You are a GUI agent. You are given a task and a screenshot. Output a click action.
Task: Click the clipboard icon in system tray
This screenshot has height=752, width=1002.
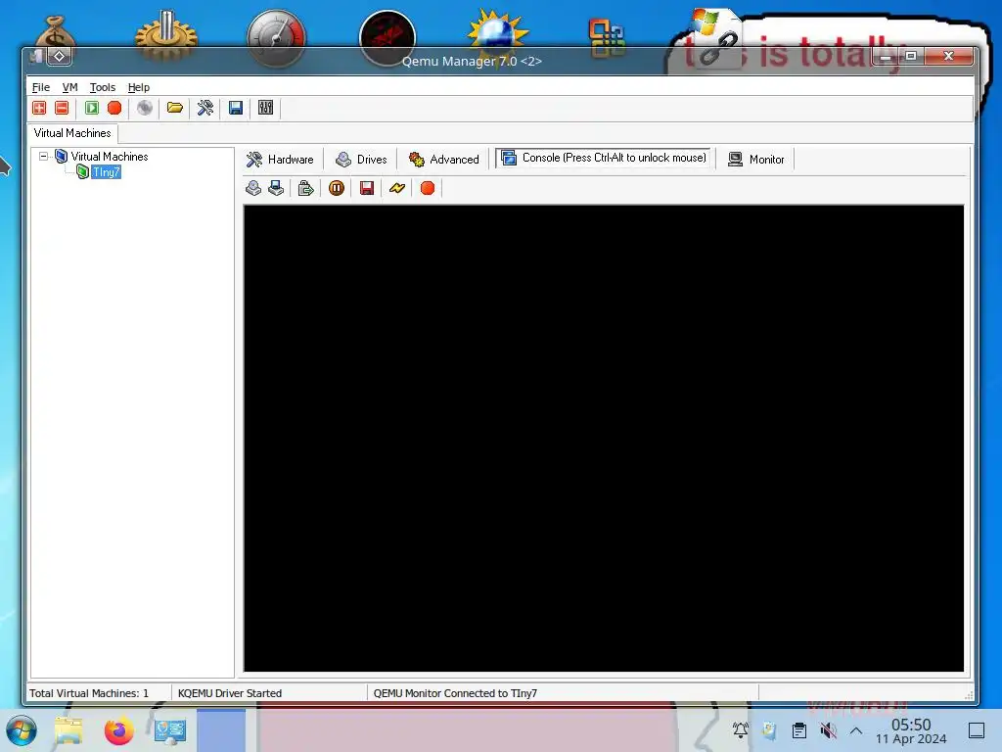click(x=798, y=730)
